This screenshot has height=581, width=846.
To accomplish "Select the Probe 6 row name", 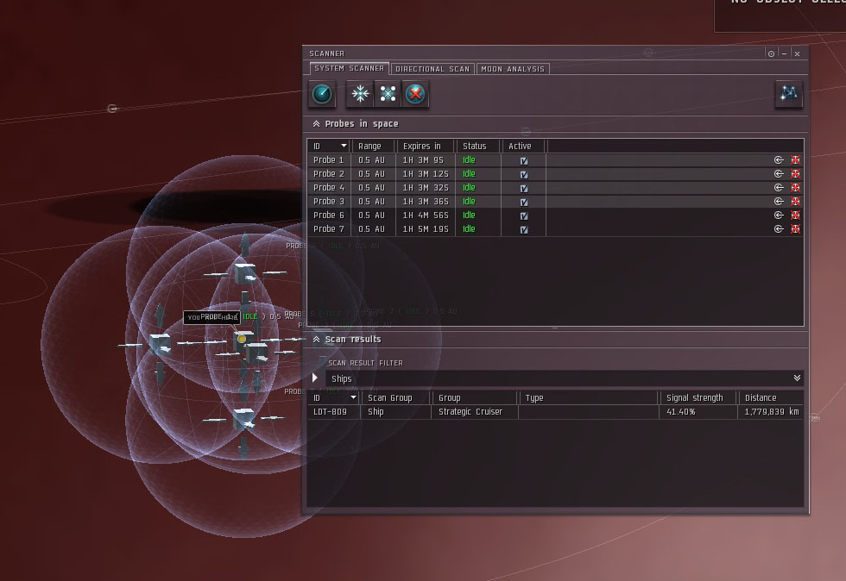I will pyautogui.click(x=329, y=215).
